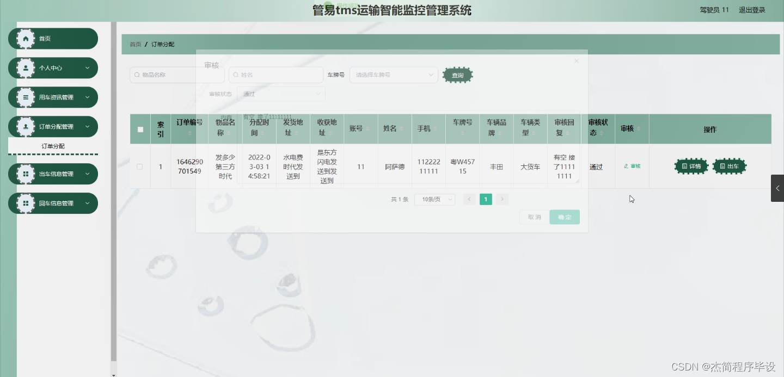Open the 10条/页 page size dropdown
Viewport: 784px width, 377px height.
[434, 200]
